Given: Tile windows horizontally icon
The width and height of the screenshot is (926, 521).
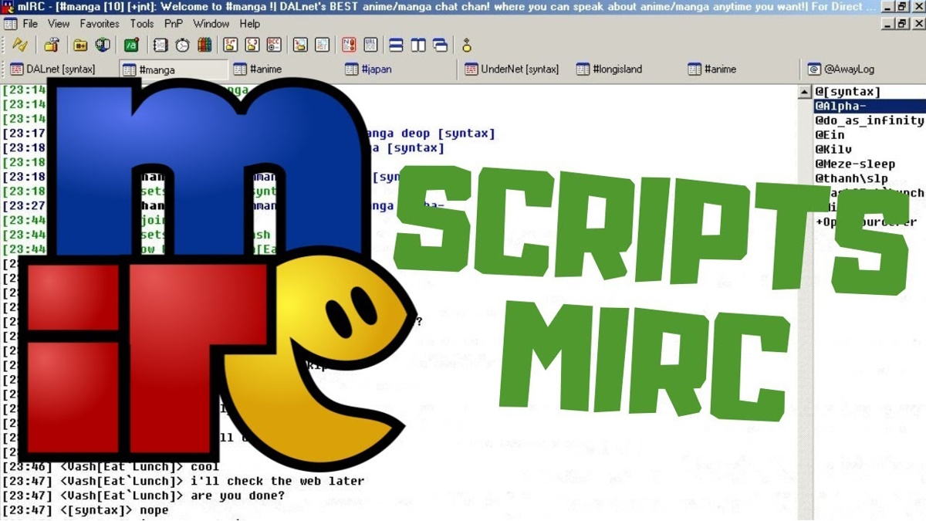Looking at the screenshot, I should pyautogui.click(x=396, y=45).
